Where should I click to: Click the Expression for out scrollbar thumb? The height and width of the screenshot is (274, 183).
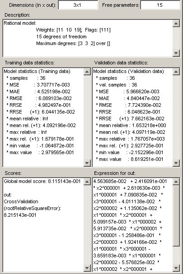pos(176,216)
